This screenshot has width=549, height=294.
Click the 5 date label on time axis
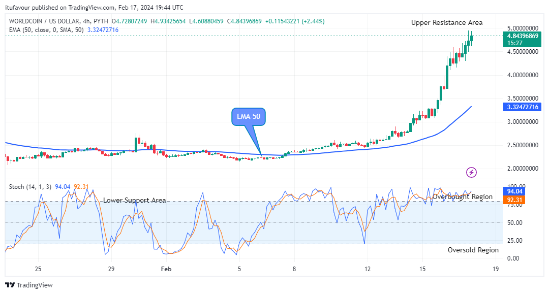tap(239, 269)
